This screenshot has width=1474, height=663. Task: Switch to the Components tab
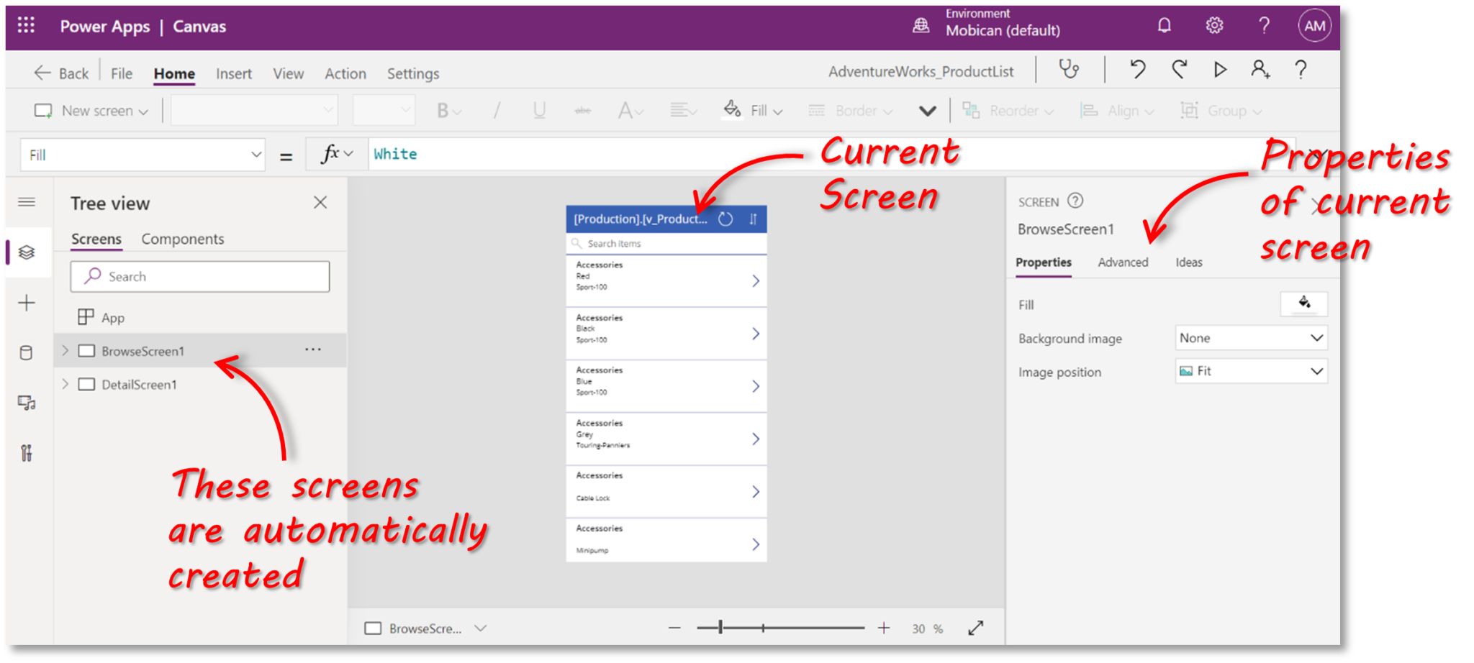coord(183,239)
